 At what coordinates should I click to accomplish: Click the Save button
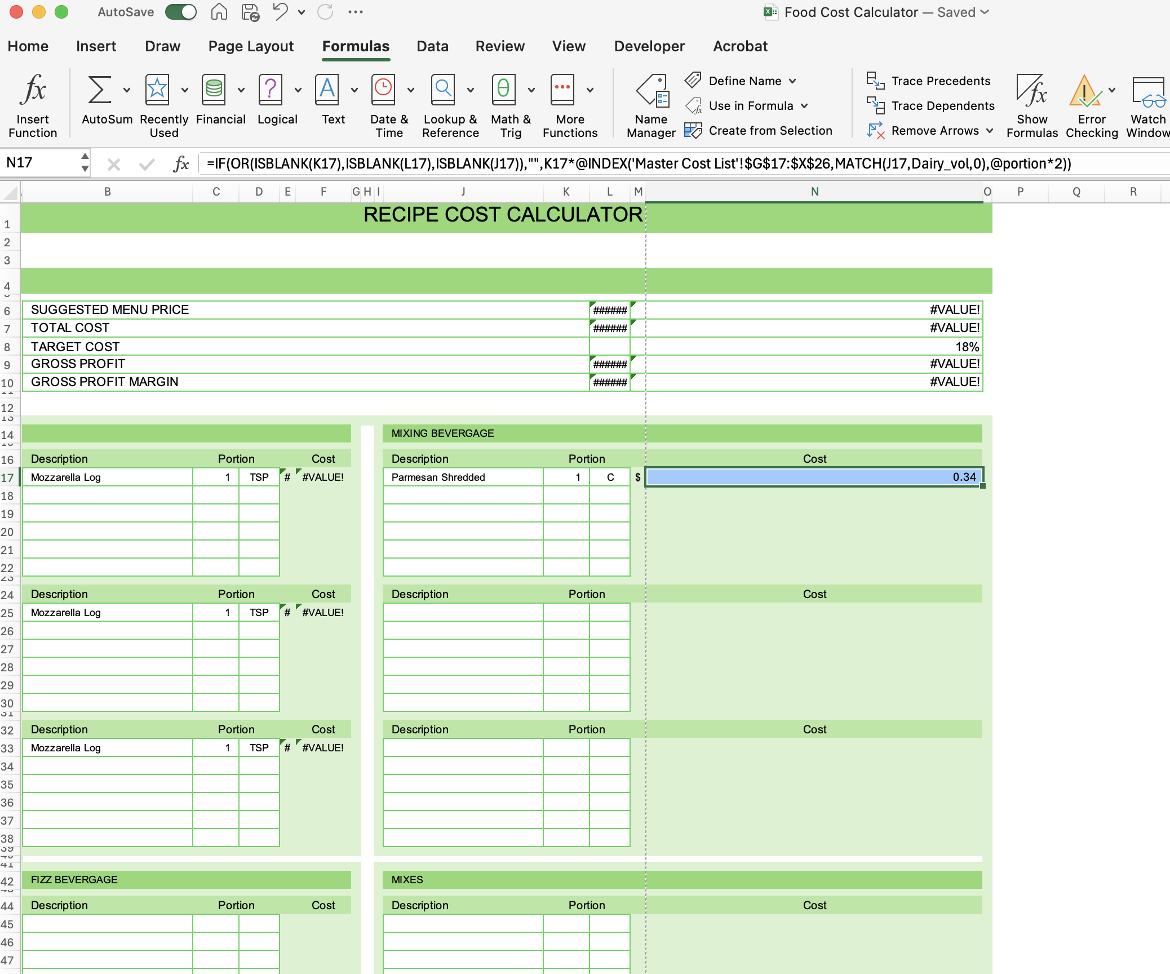coord(250,11)
